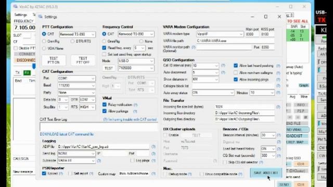Click blue slider thumb in main window
The image size is (333, 187).
click(x=34, y=66)
